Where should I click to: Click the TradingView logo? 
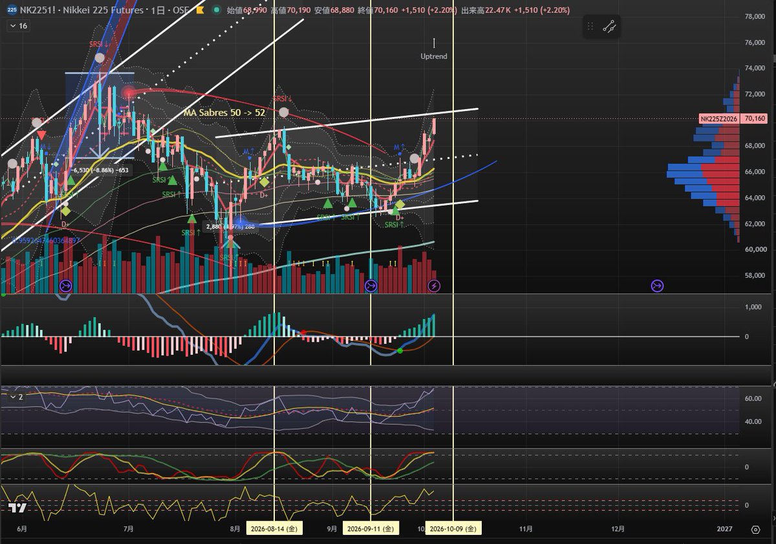(x=18, y=508)
